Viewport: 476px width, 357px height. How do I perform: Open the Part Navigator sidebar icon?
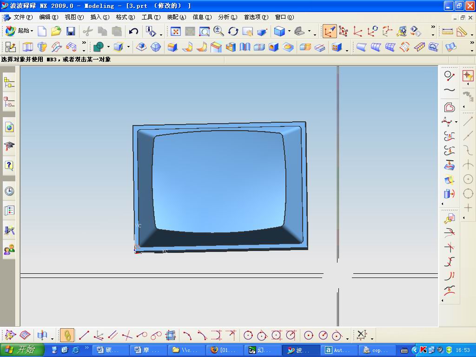(9, 102)
